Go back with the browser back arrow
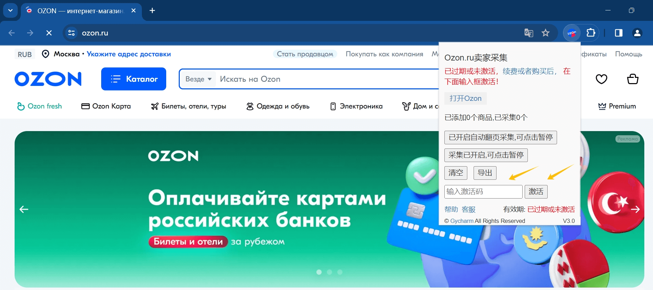The height and width of the screenshot is (290, 653). [11, 33]
